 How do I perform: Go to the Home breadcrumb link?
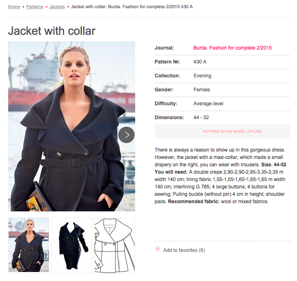14,7
